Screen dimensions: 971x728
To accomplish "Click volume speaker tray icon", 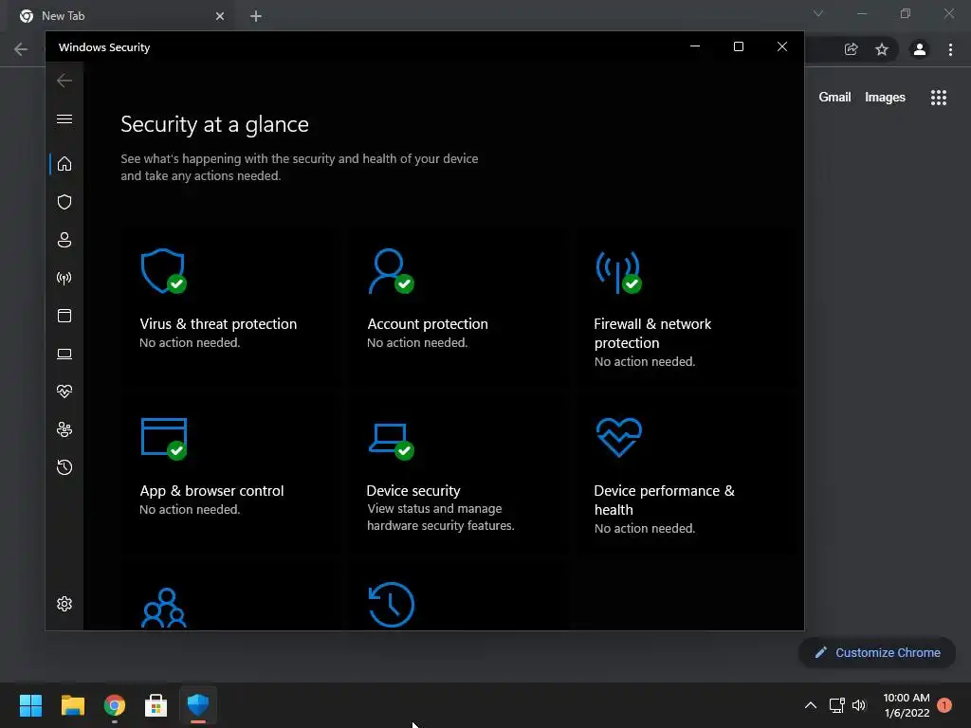I will pos(859,705).
